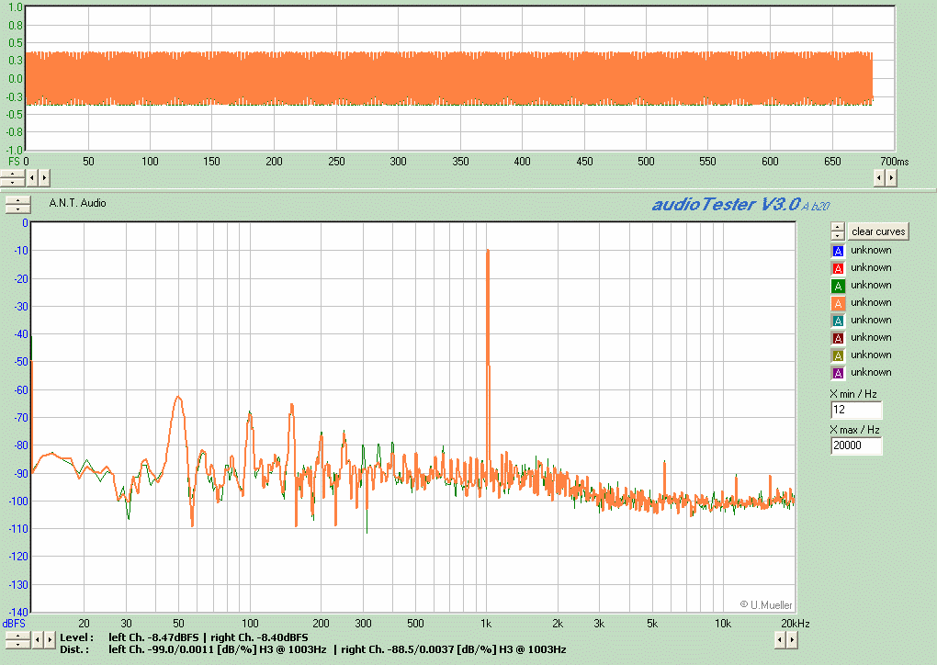This screenshot has height=665, width=937.
Task: Click left arrow near 700ms waveform end
Action: [879, 177]
